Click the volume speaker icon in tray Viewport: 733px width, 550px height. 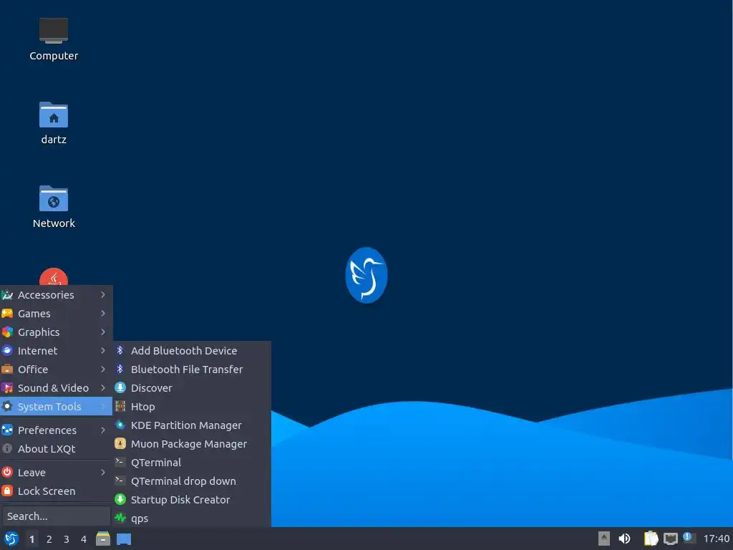(x=624, y=539)
